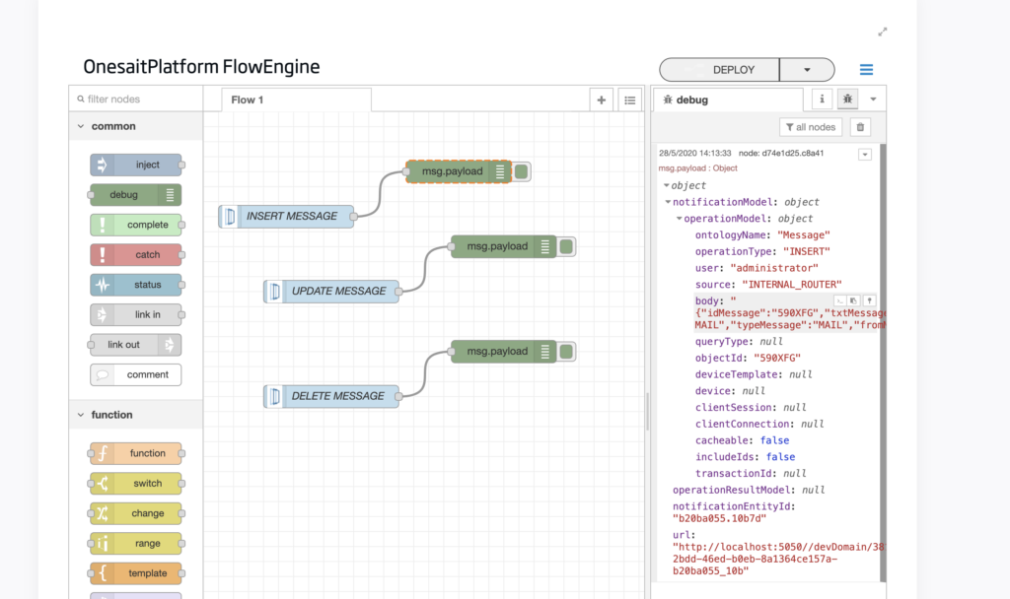Click the copy value icon beside body
Screen dimensions: 1010x599
pyautogui.click(x=853, y=300)
